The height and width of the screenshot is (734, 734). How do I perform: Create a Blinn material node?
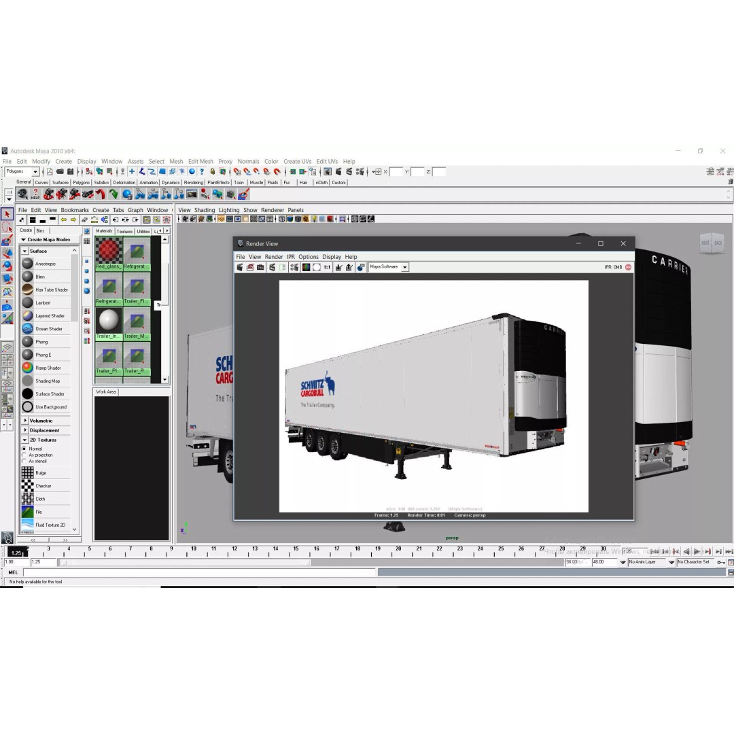[x=46, y=277]
